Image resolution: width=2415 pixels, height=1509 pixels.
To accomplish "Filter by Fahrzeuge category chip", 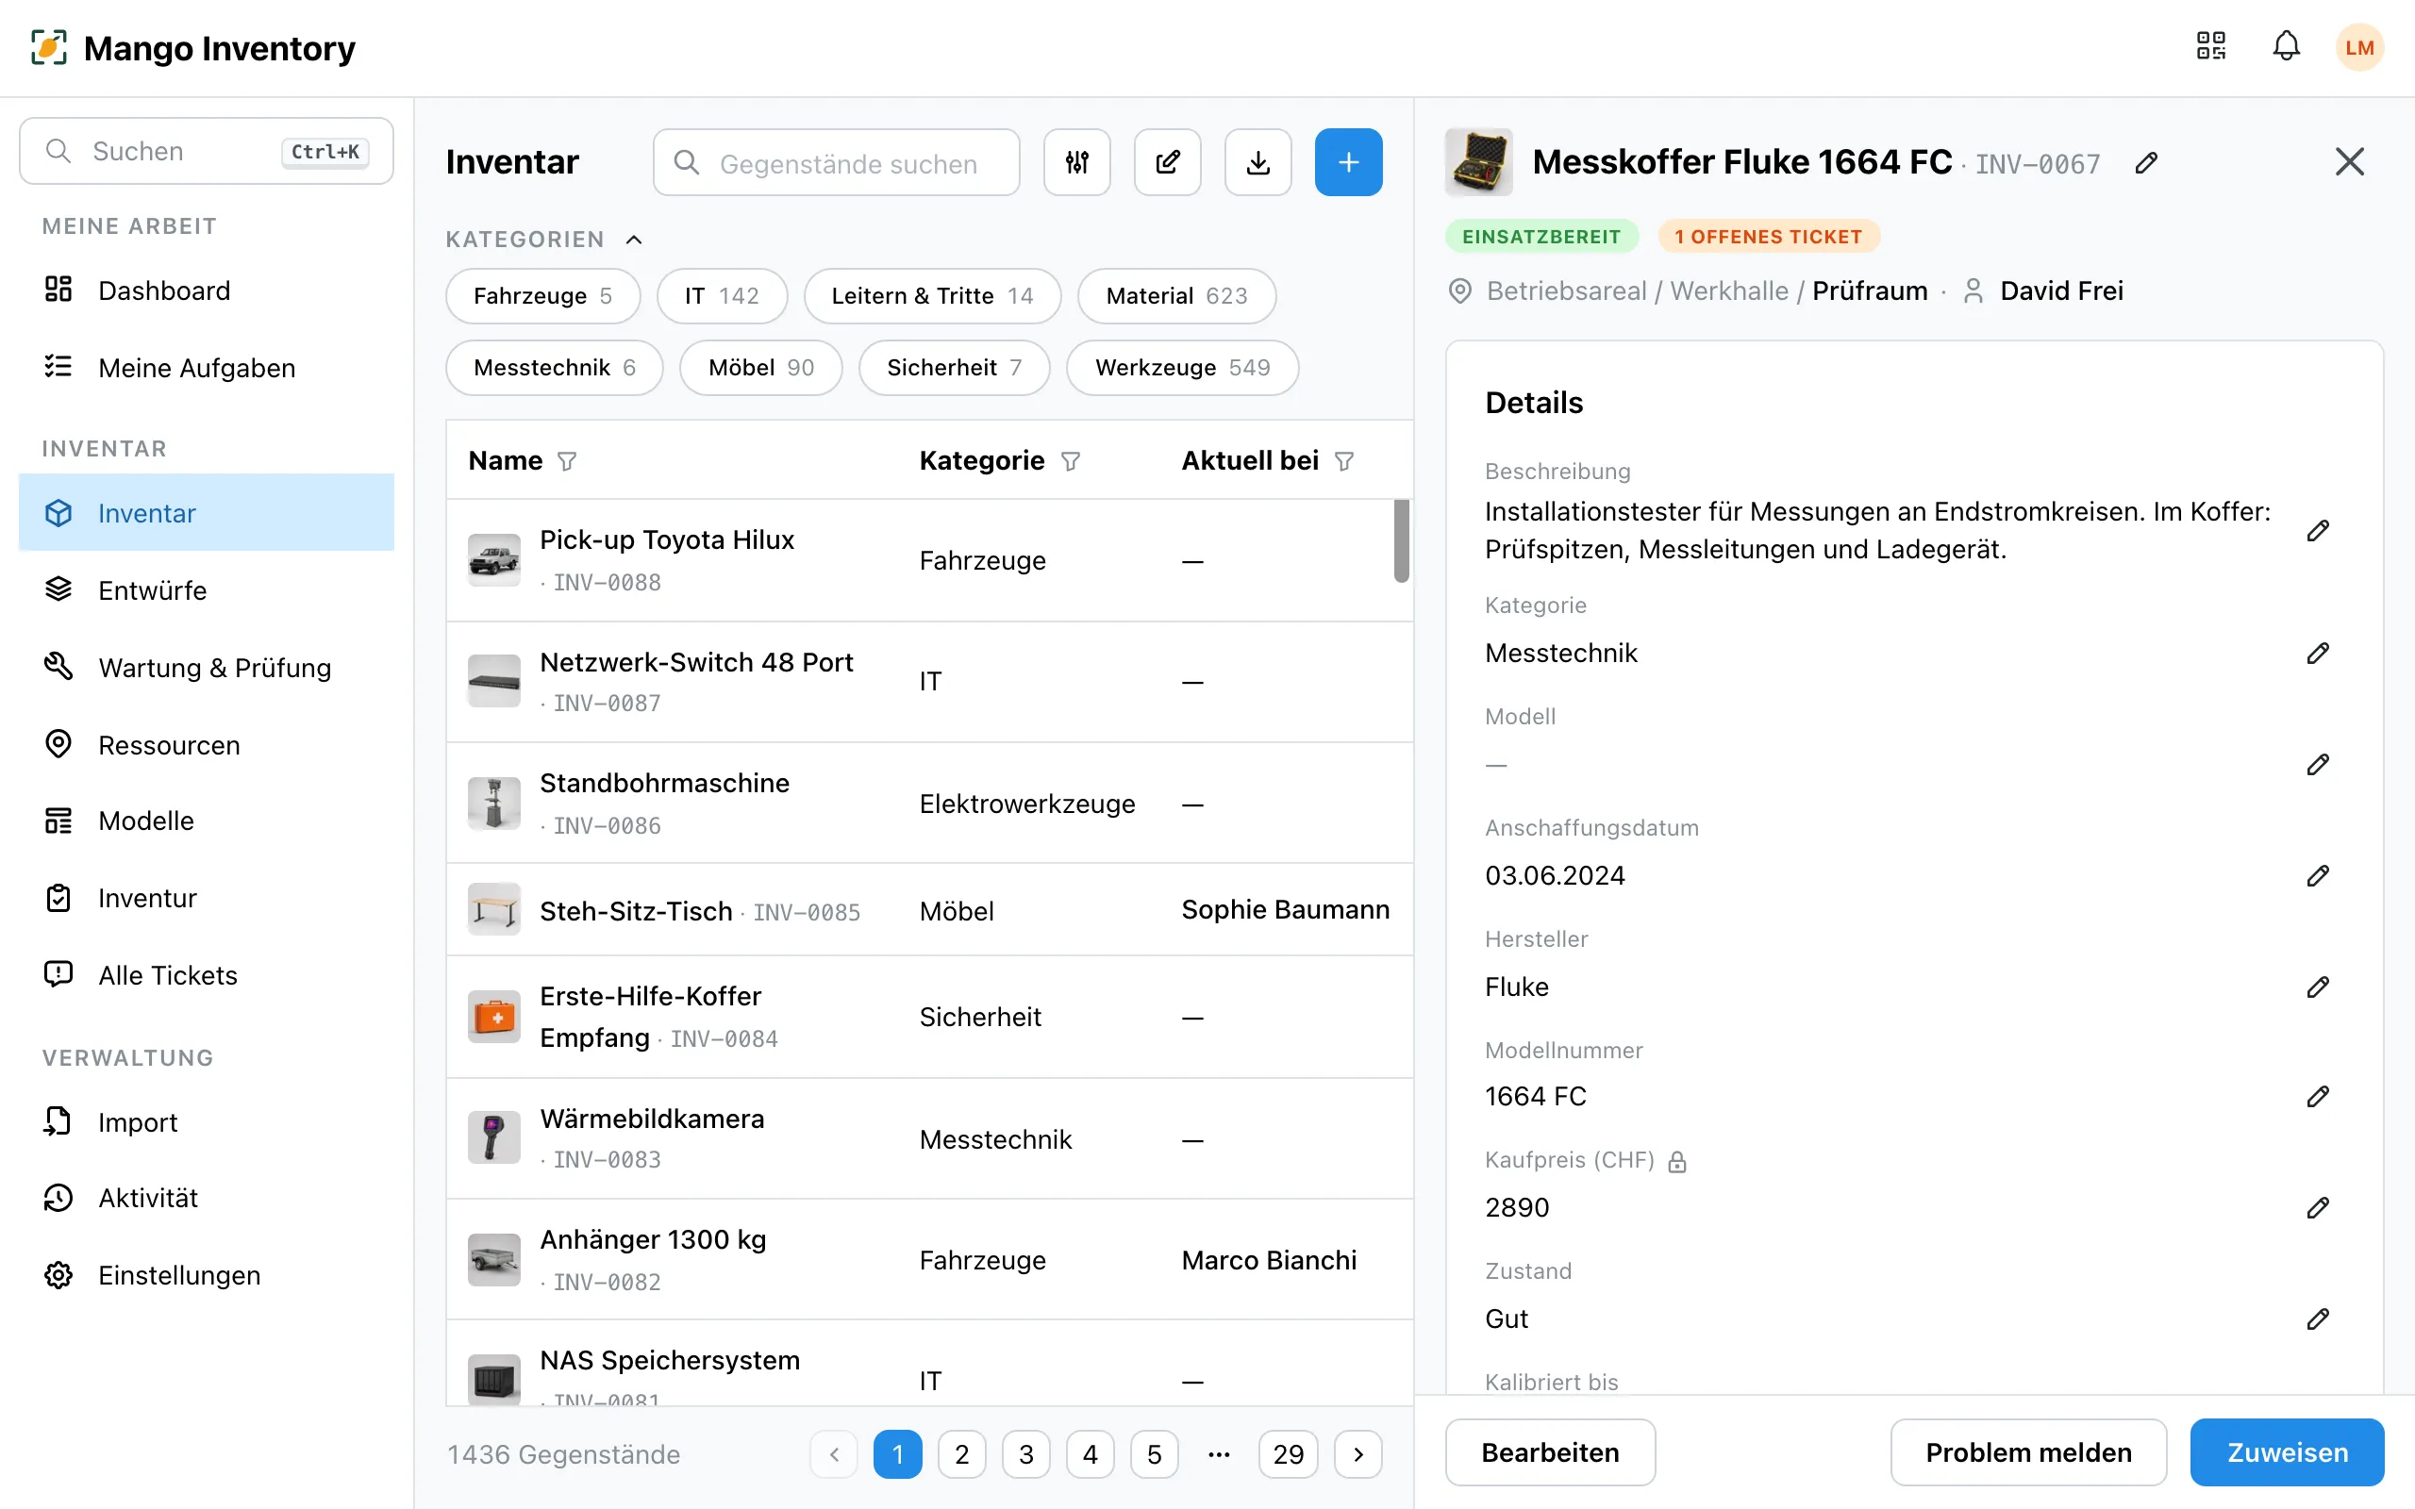I will 542,295.
